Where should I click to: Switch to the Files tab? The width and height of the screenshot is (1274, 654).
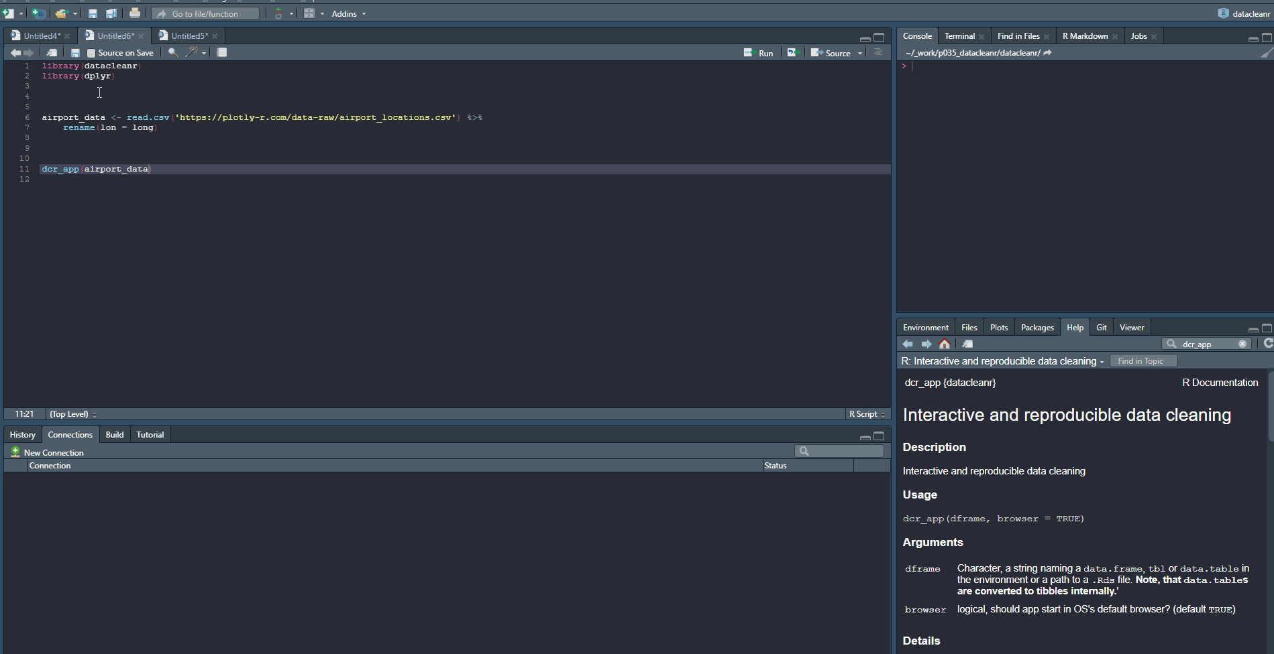point(969,328)
